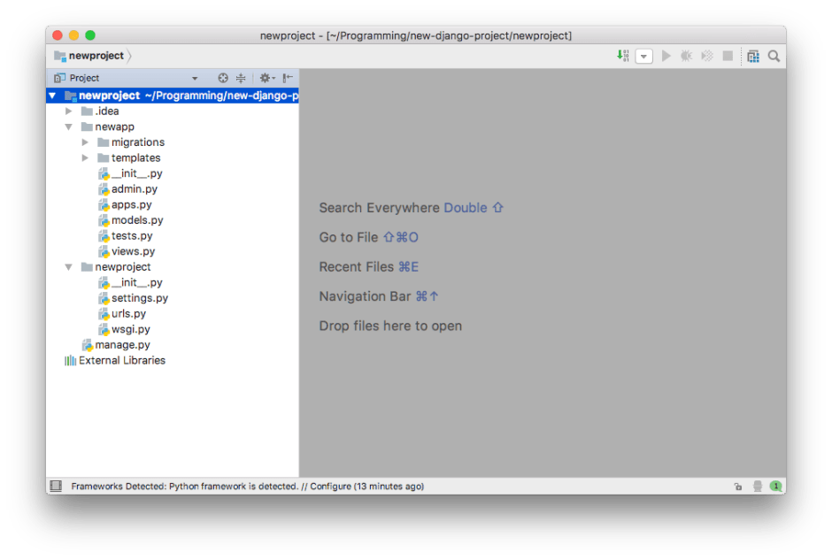Click the green Run arrow icon
Screen dimensions: 832x560
point(666,56)
